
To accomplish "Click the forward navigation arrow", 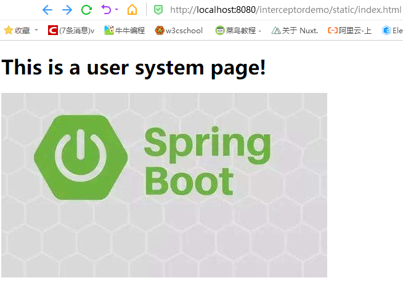I will click(x=67, y=10).
